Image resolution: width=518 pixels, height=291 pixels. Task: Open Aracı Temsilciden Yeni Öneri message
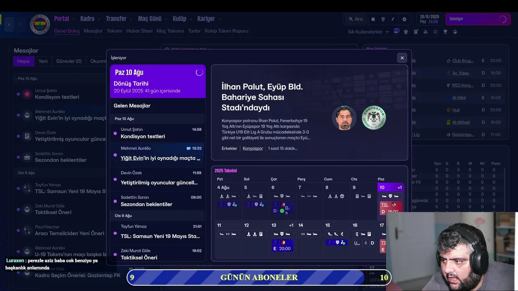tap(61, 230)
